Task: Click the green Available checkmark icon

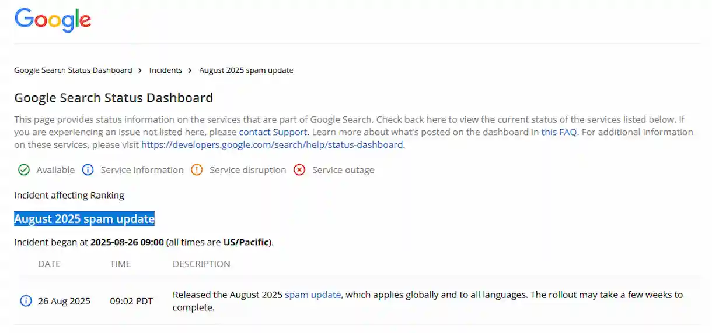Action: pyautogui.click(x=24, y=170)
